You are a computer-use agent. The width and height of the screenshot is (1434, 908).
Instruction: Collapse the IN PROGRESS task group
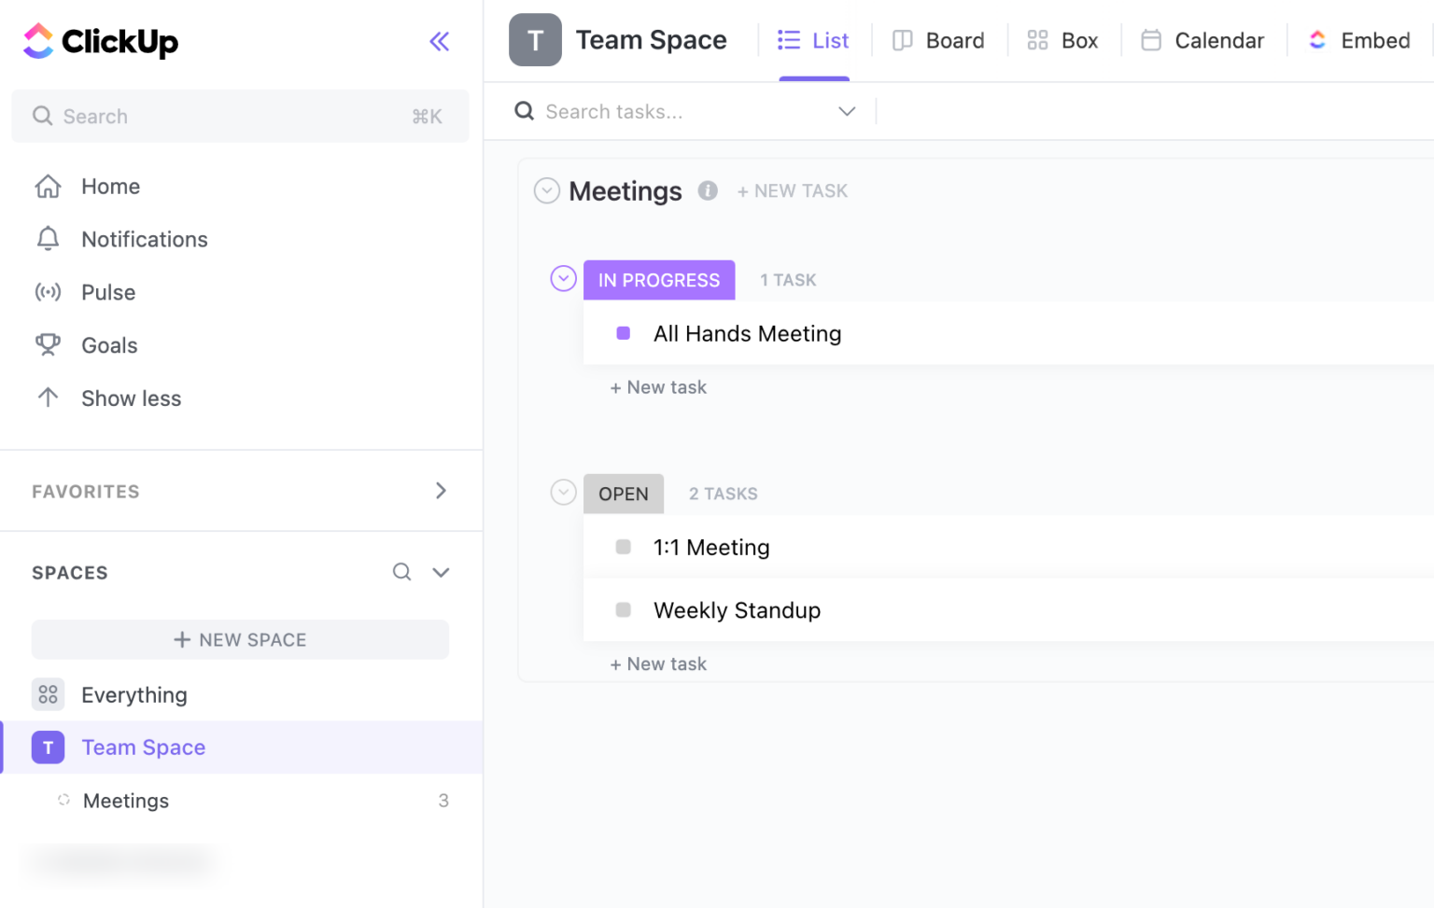[563, 278]
